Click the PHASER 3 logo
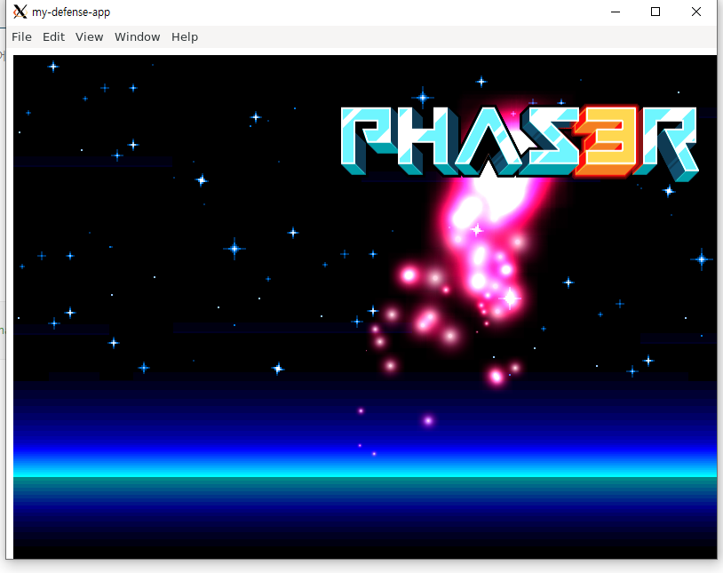The width and height of the screenshot is (723, 573). click(x=520, y=142)
